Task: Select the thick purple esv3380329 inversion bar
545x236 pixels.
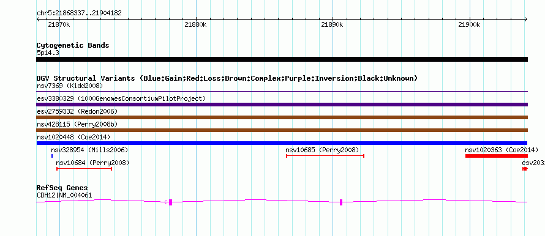Action: tap(282, 105)
